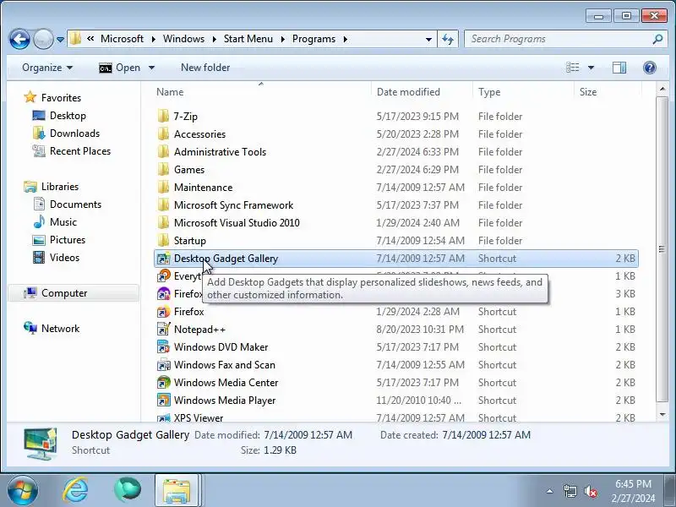This screenshot has height=507, width=676.
Task: Select the Startup folder icon
Action: click(x=163, y=240)
